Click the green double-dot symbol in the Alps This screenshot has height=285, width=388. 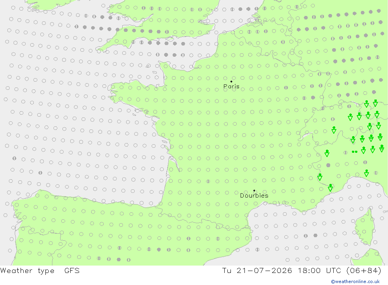pyautogui.click(x=355, y=152)
